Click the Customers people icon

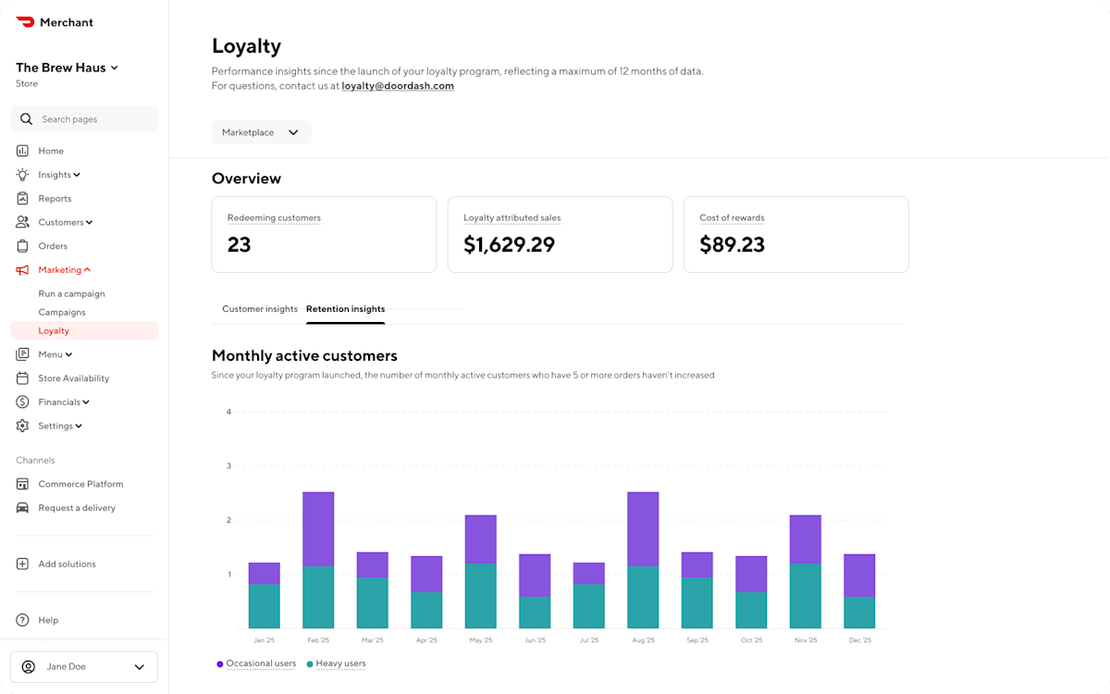point(21,222)
